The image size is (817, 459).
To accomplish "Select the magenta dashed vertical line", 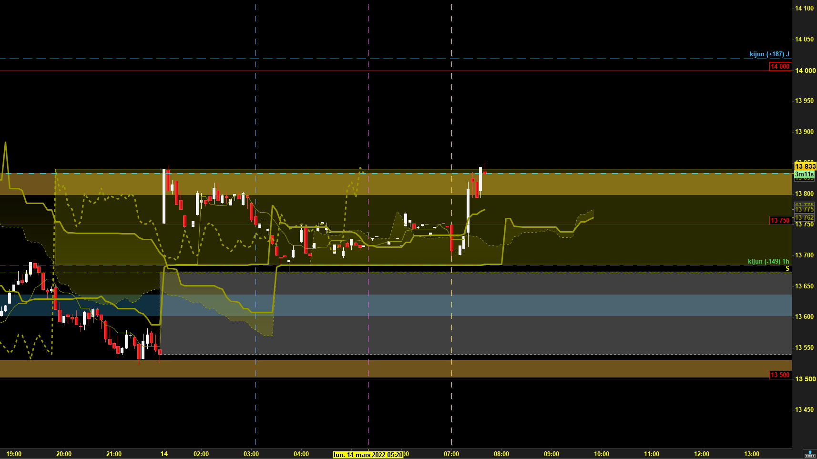I will pyautogui.click(x=368, y=224).
